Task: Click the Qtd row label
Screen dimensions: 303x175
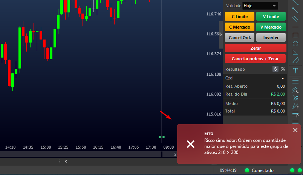Action: 229,78
